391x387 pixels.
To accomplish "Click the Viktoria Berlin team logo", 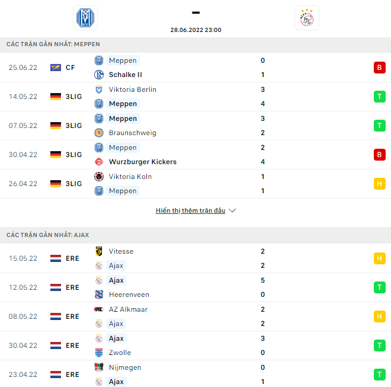I will pyautogui.click(x=99, y=89).
